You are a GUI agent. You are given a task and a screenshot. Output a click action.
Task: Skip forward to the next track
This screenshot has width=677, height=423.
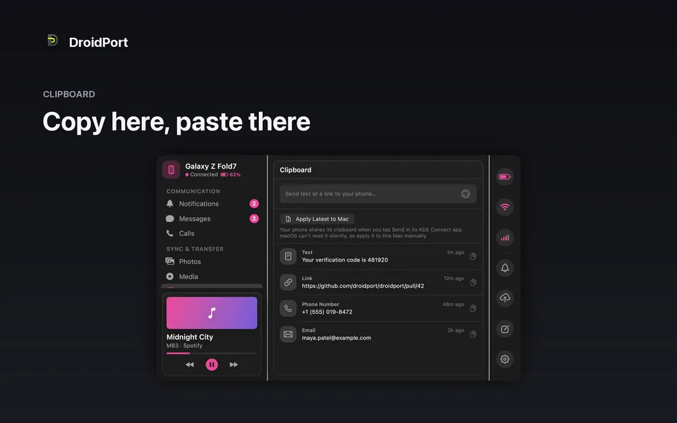[x=233, y=365]
